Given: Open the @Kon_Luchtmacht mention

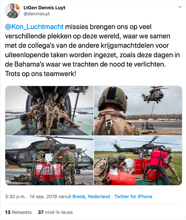Looking at the screenshot, I should click(x=34, y=27).
